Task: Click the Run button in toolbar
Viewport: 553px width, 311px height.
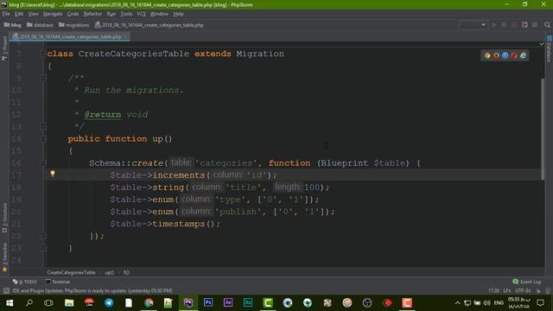Action: [494, 25]
